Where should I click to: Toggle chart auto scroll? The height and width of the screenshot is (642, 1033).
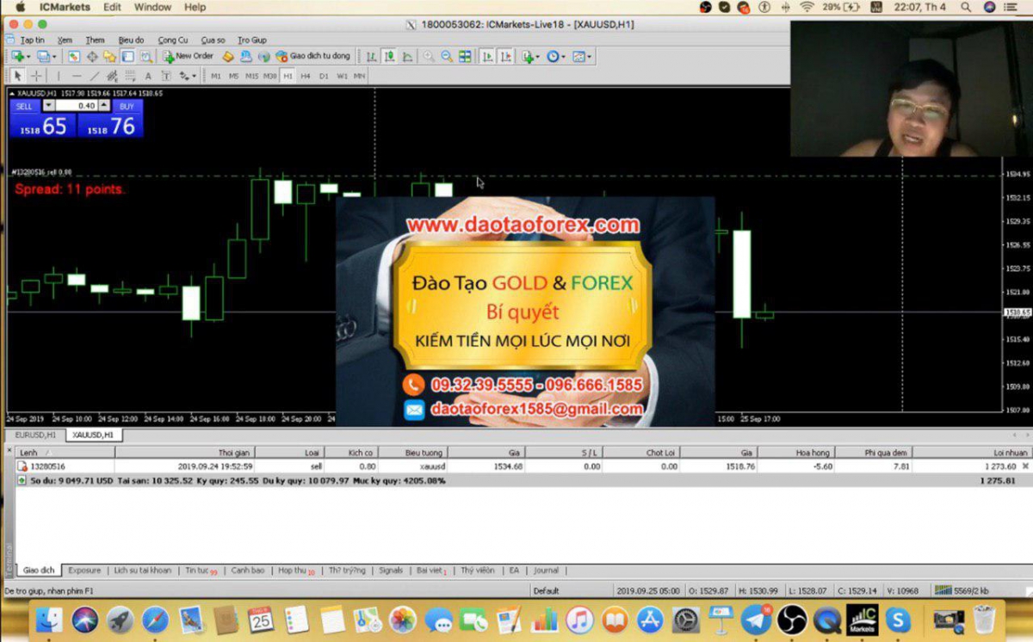[487, 56]
